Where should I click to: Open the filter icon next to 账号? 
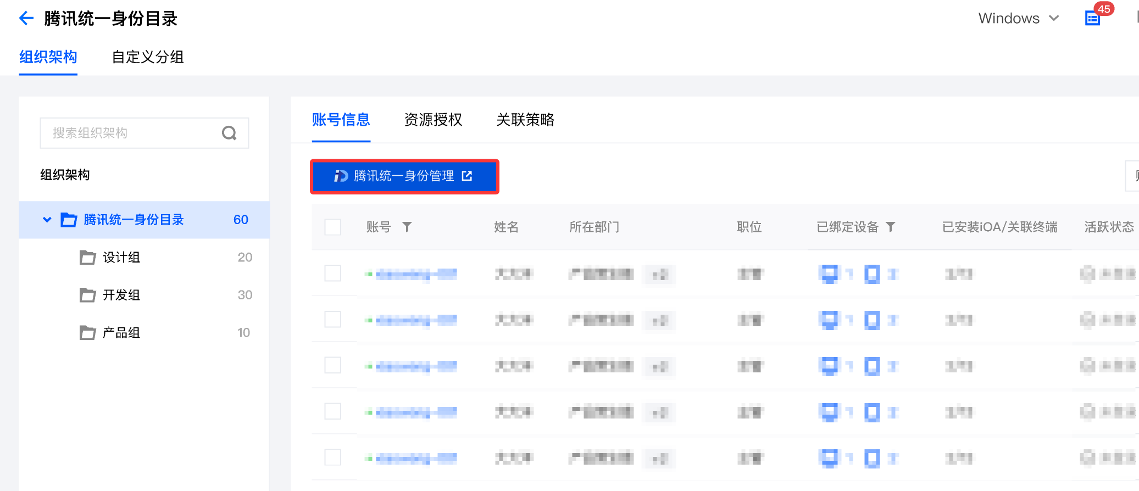point(407,227)
